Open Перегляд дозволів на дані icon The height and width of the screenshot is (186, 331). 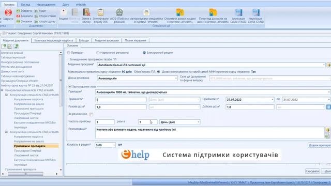point(213,12)
